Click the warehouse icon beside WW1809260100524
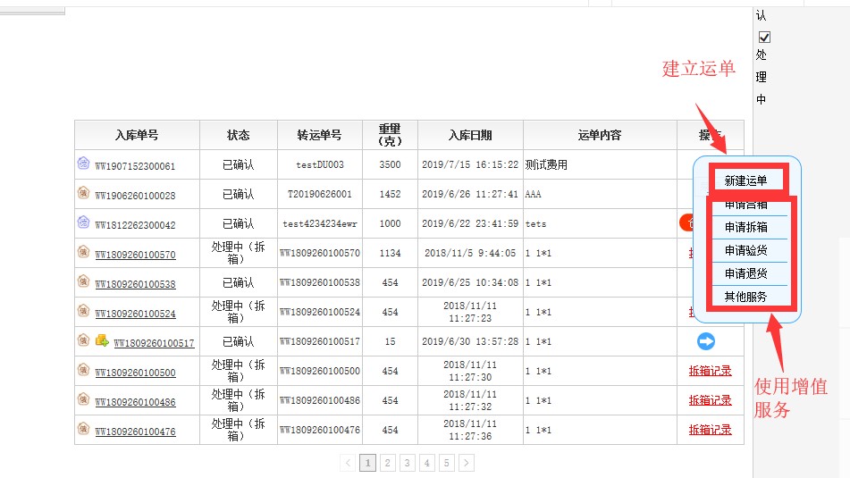 pos(83,310)
